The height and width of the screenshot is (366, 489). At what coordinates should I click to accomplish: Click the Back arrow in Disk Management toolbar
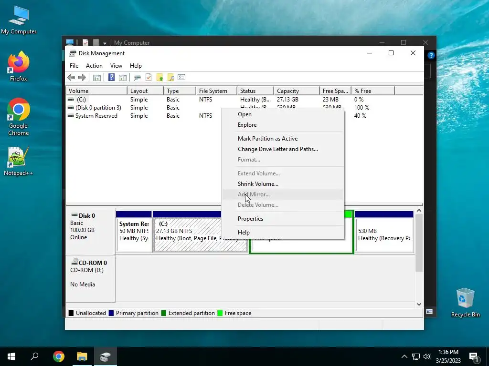(71, 78)
